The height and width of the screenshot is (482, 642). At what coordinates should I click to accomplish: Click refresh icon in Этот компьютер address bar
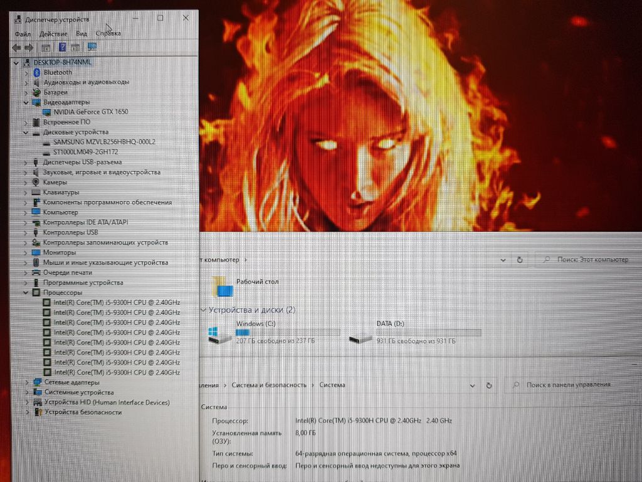pyautogui.click(x=520, y=259)
